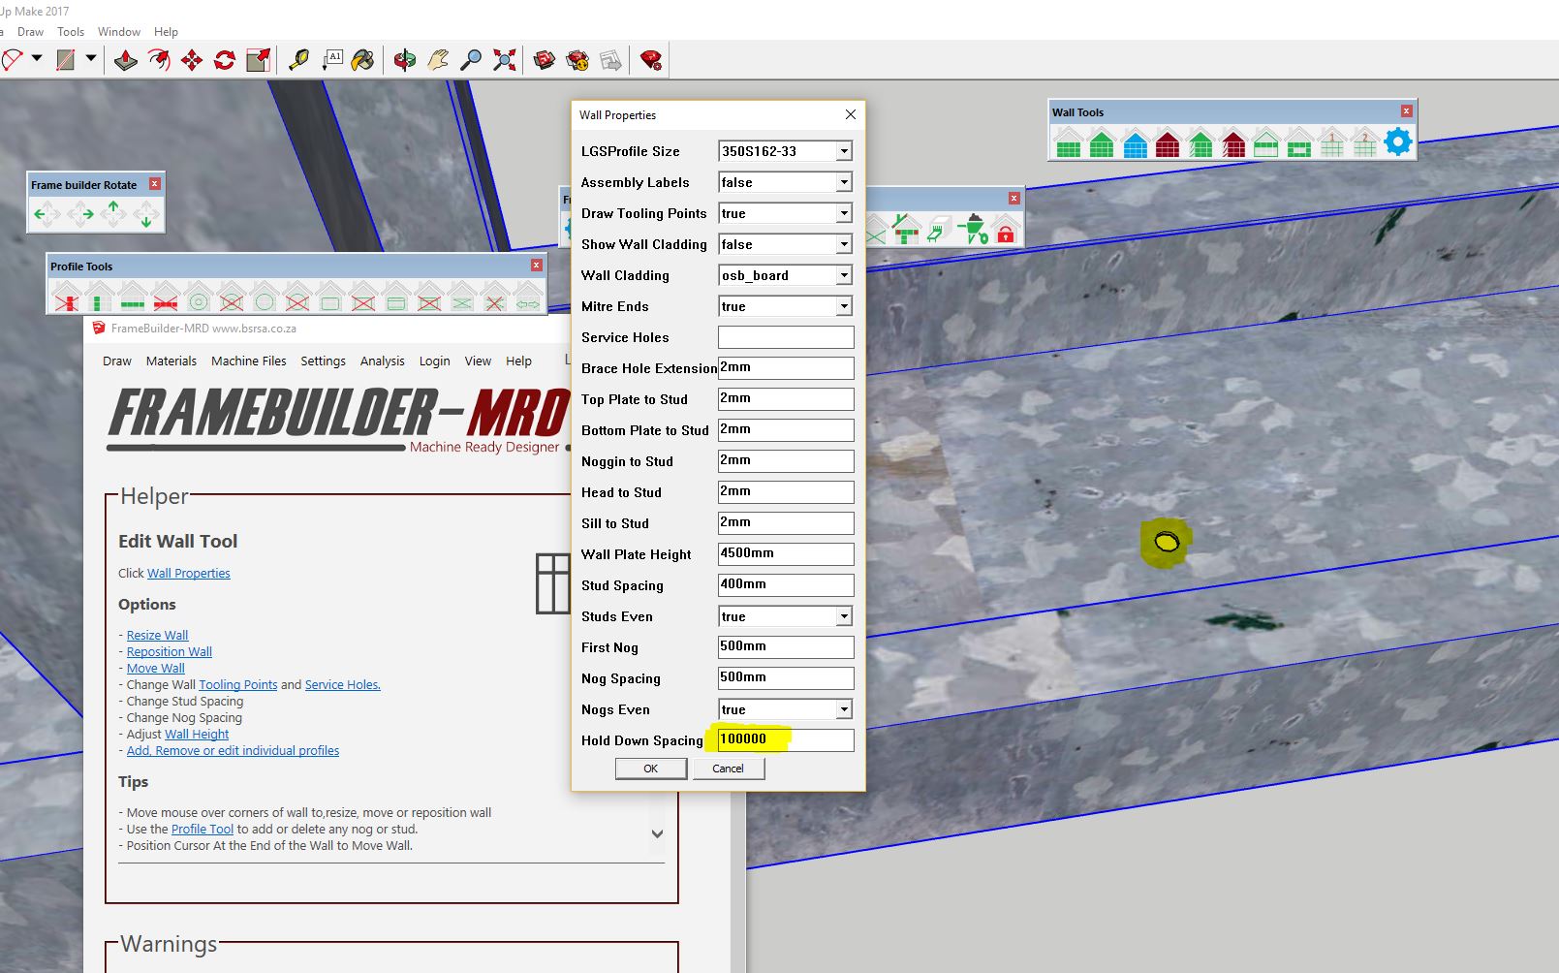Open the Machine Files menu
Image resolution: width=1559 pixels, height=973 pixels.
(x=249, y=361)
